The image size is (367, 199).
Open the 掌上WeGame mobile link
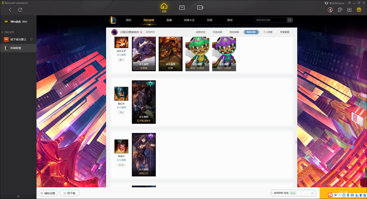334,3
